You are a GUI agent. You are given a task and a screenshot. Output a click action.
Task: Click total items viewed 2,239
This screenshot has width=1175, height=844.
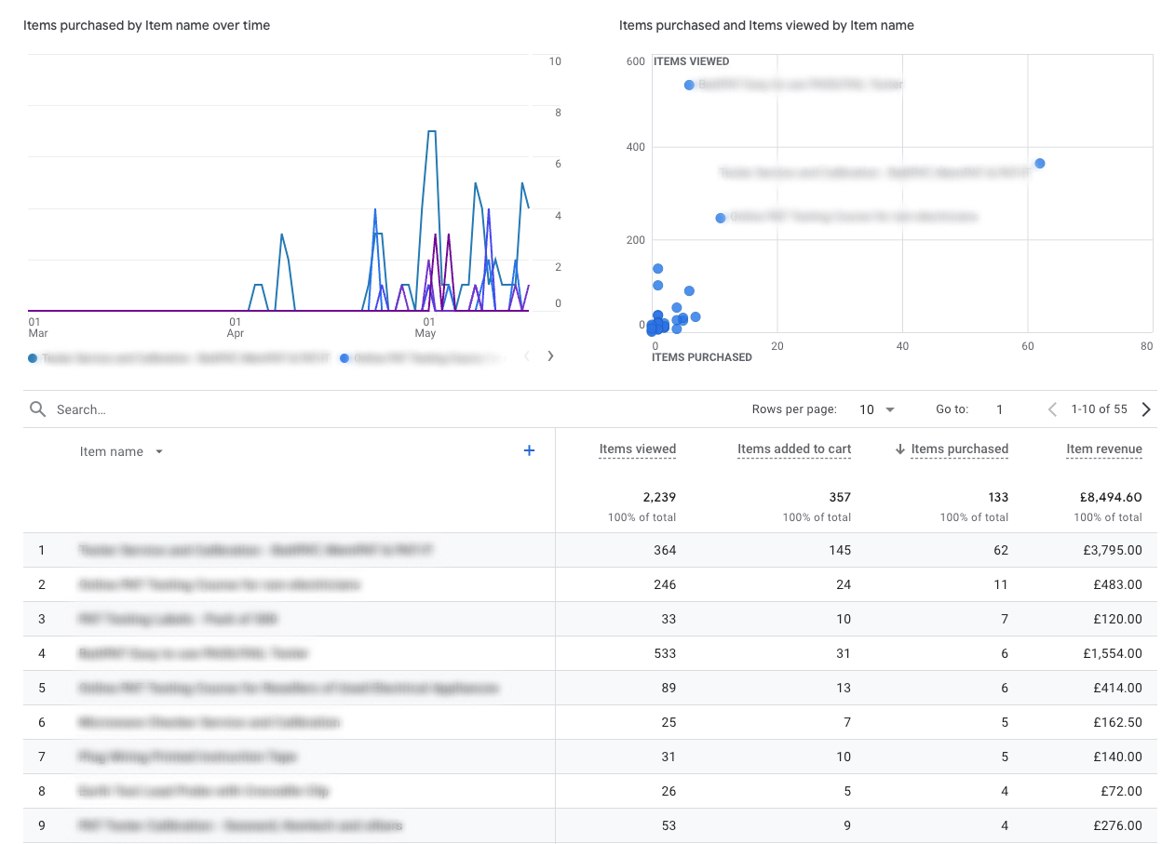659,497
